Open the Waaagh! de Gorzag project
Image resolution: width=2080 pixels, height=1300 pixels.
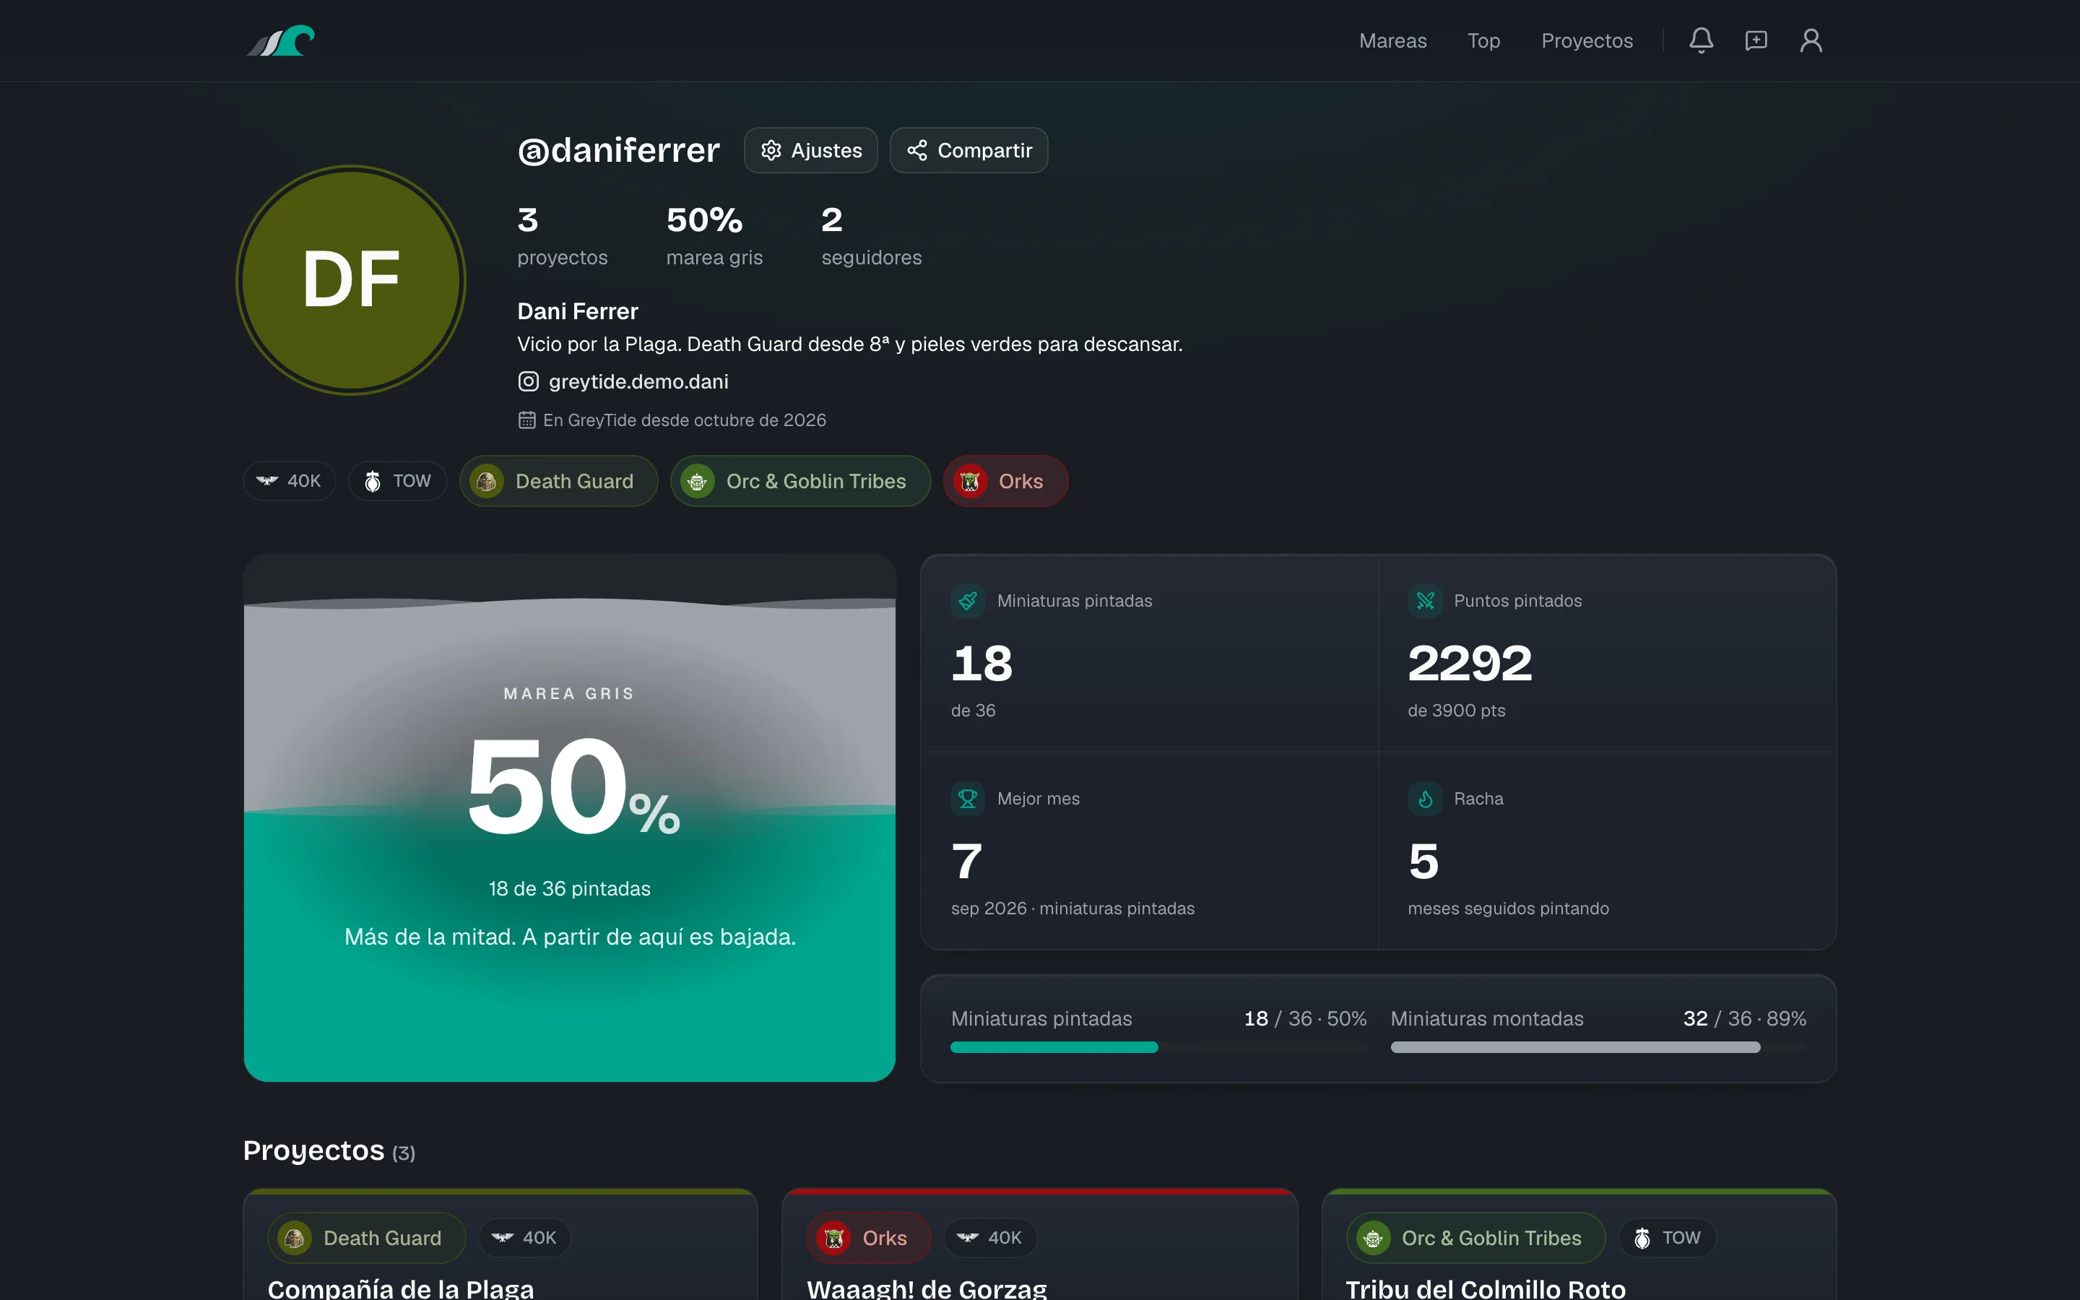point(927,1288)
